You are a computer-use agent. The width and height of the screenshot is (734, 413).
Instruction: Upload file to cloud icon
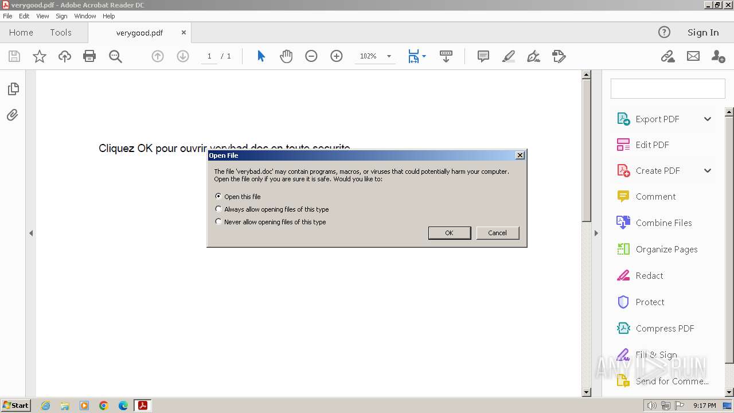click(x=65, y=56)
